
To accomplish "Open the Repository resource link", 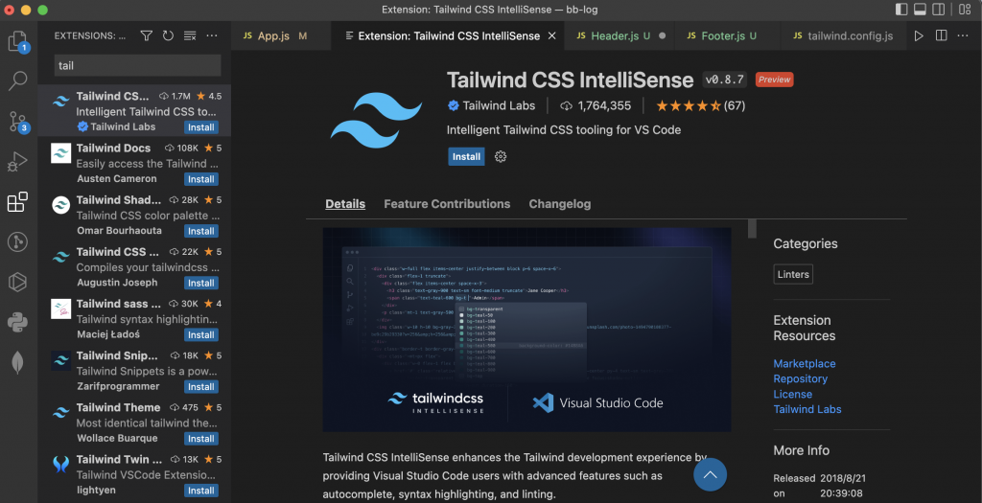I will [801, 378].
